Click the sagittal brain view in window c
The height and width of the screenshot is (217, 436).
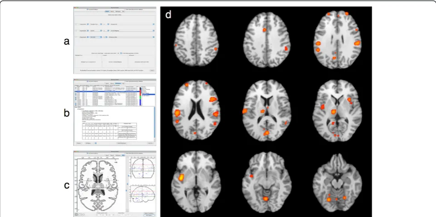(x=142, y=194)
